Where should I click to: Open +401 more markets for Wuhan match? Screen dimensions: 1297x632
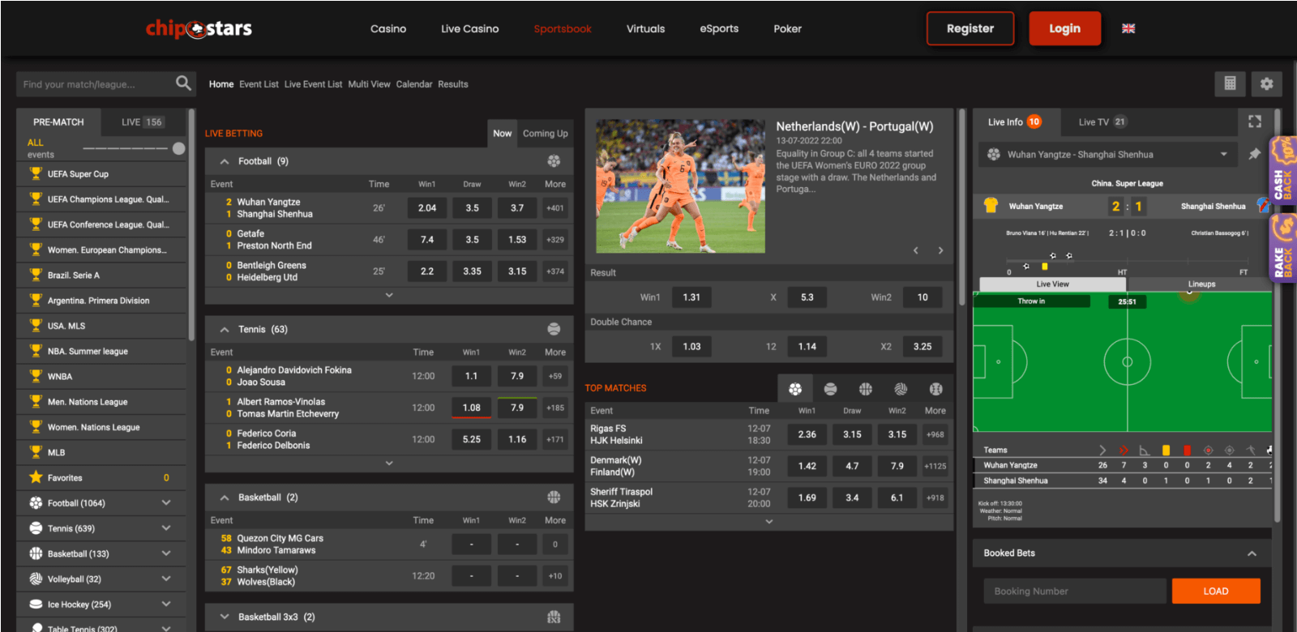click(x=555, y=208)
